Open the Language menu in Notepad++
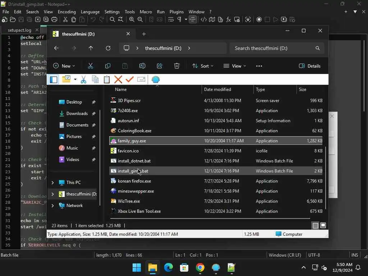 pyautogui.click(x=90, y=12)
